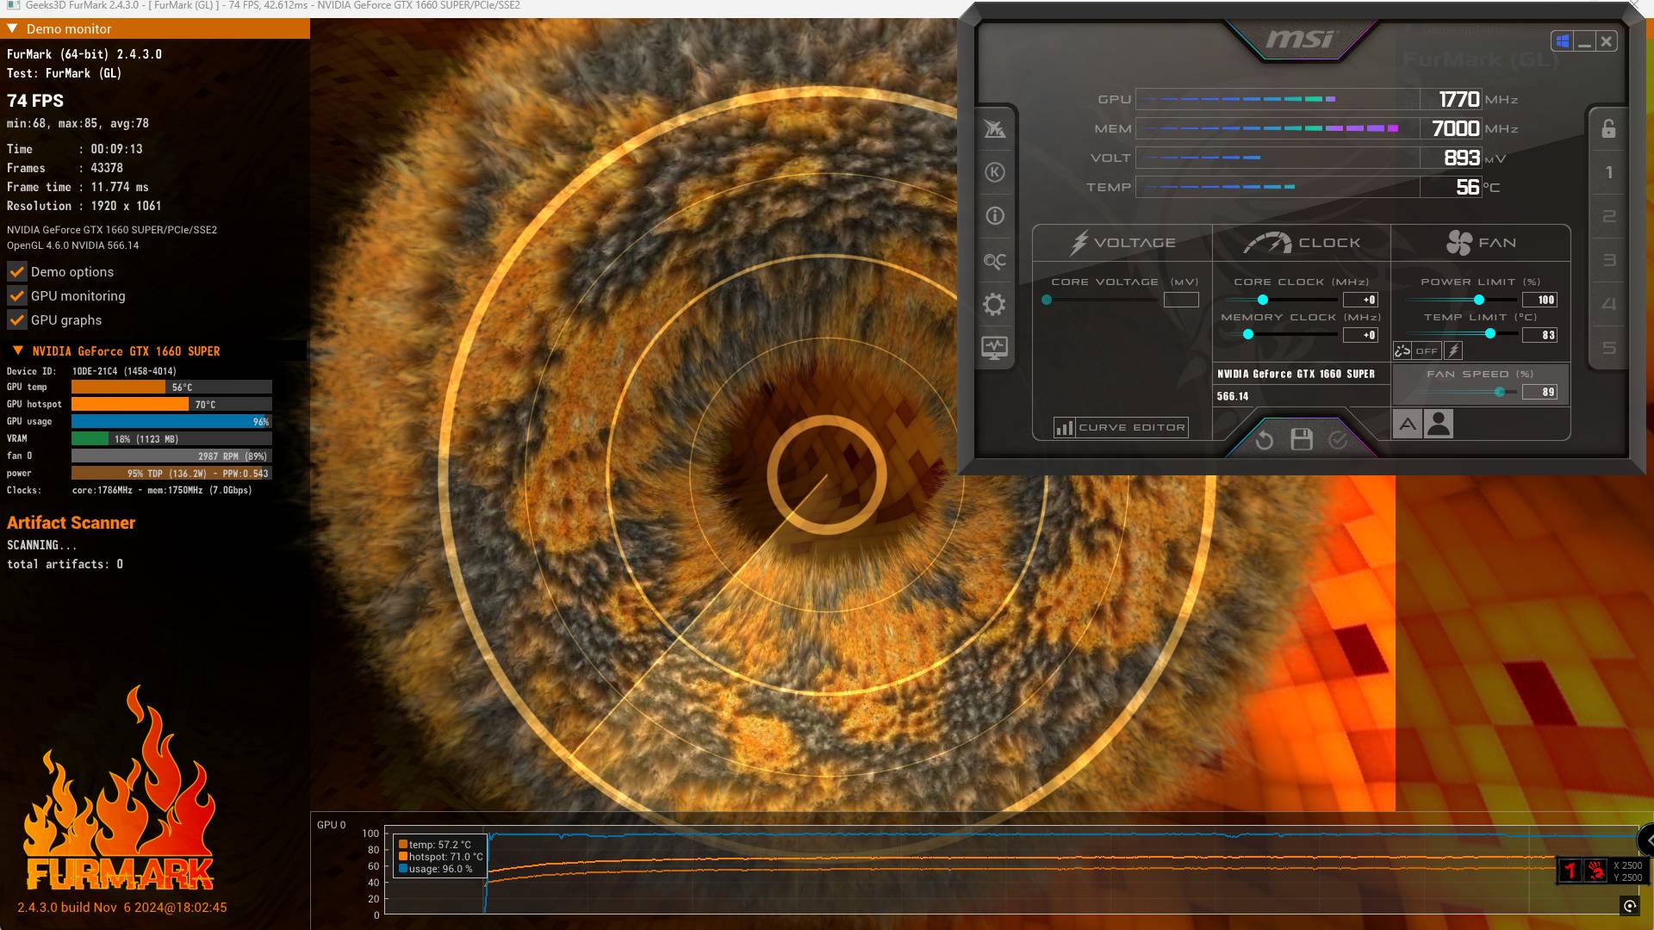Toggle power and temp limit link
The width and height of the screenshot is (1654, 930).
[x=1402, y=350]
